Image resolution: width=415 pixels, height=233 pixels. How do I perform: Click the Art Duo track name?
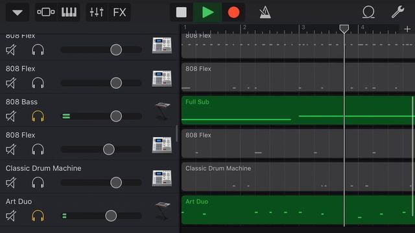pos(19,201)
